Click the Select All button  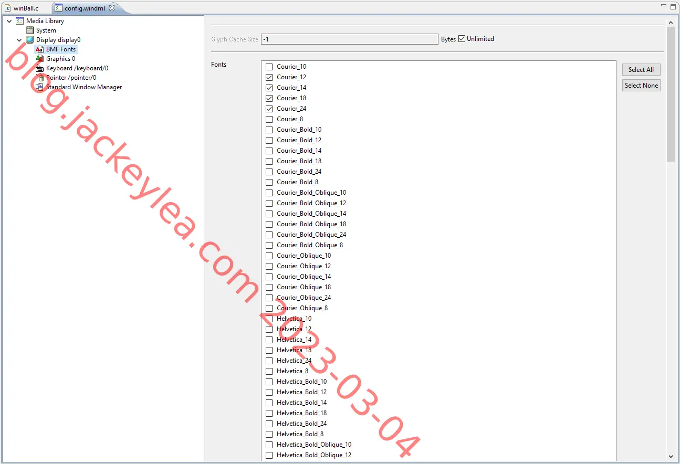(641, 70)
